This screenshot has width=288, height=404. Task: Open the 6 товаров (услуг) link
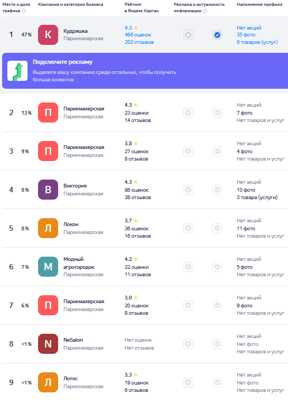click(257, 42)
